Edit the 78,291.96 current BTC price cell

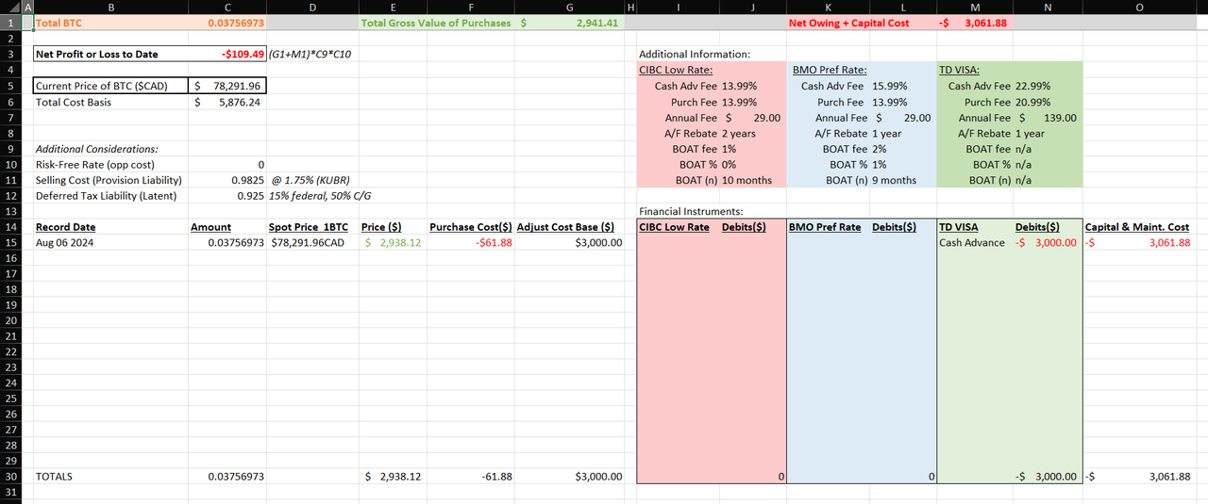(226, 86)
